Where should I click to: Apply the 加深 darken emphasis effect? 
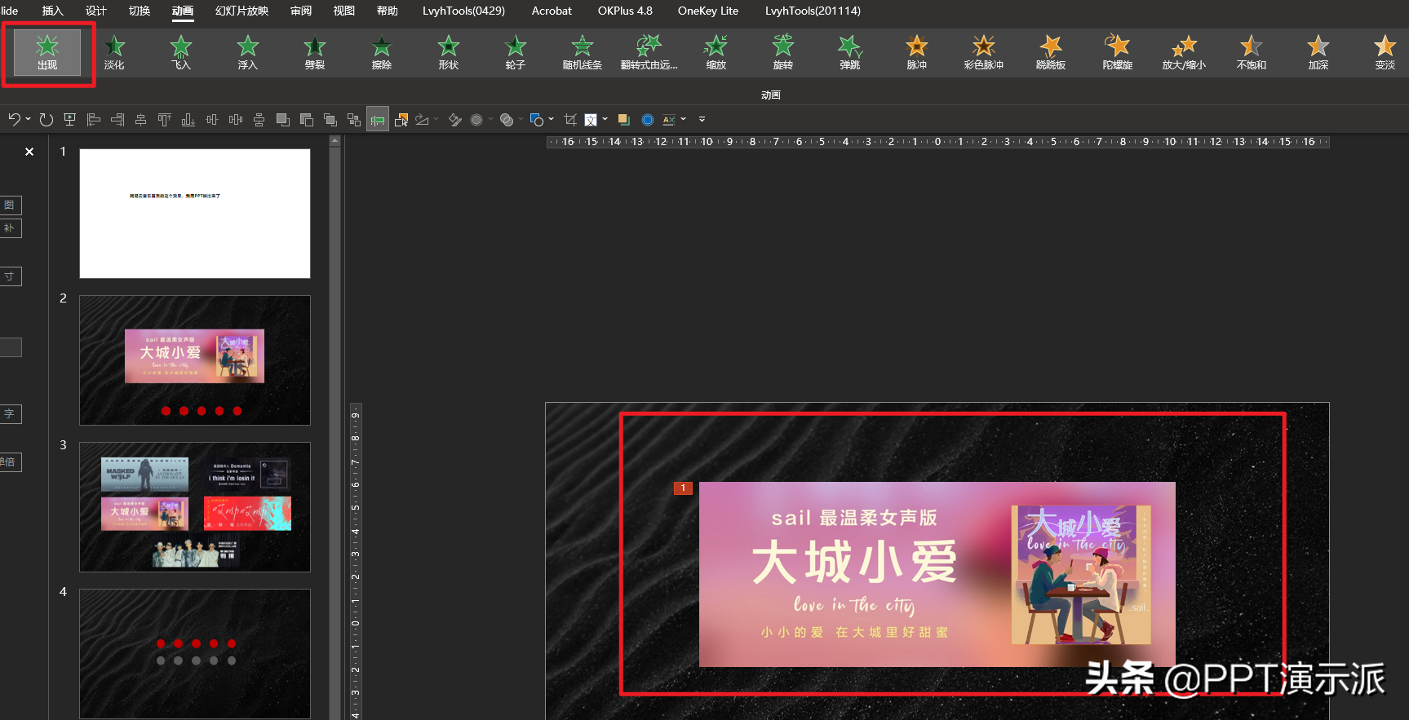pyautogui.click(x=1318, y=52)
